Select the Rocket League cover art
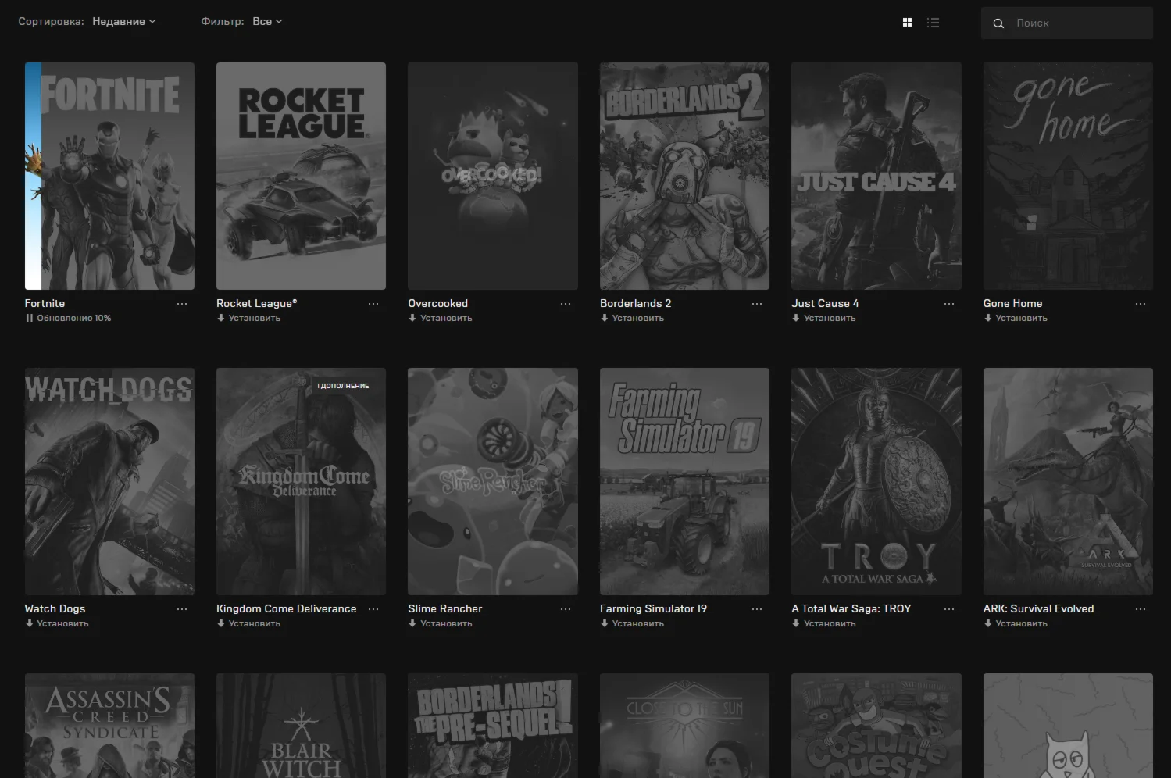Image resolution: width=1171 pixels, height=778 pixels. click(x=301, y=176)
